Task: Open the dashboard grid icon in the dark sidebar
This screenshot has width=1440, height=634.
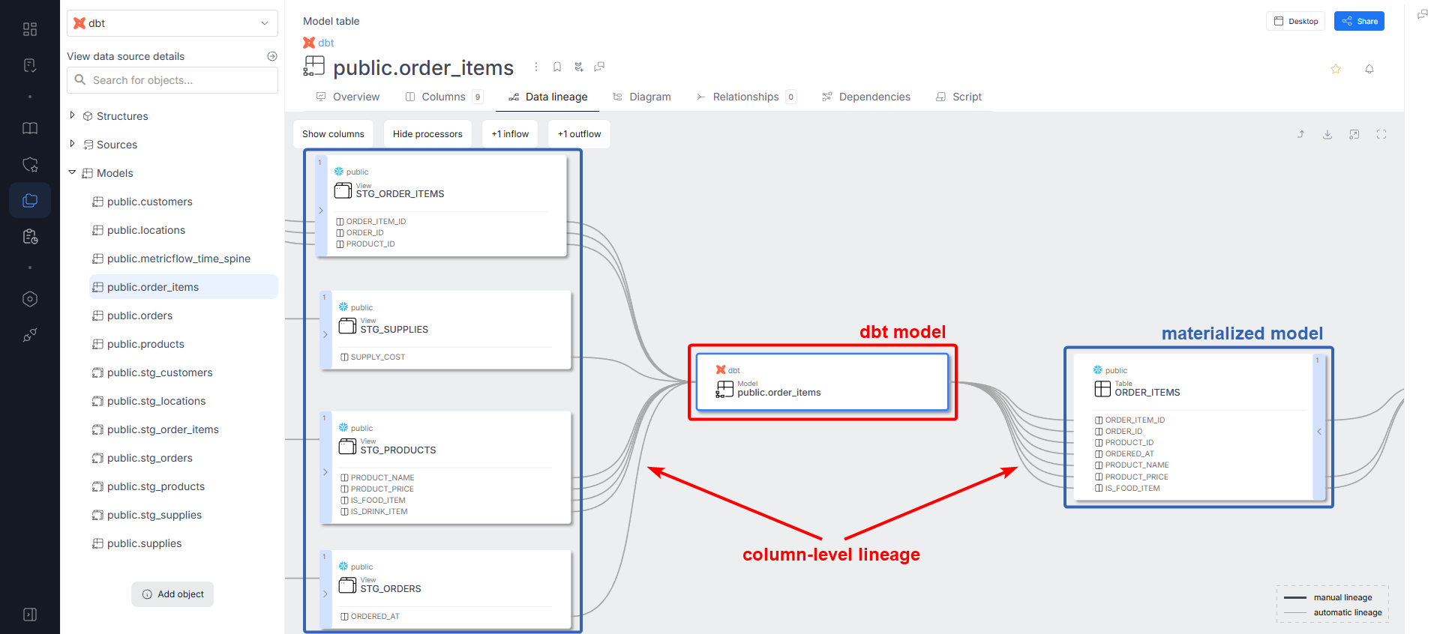Action: coord(30,29)
